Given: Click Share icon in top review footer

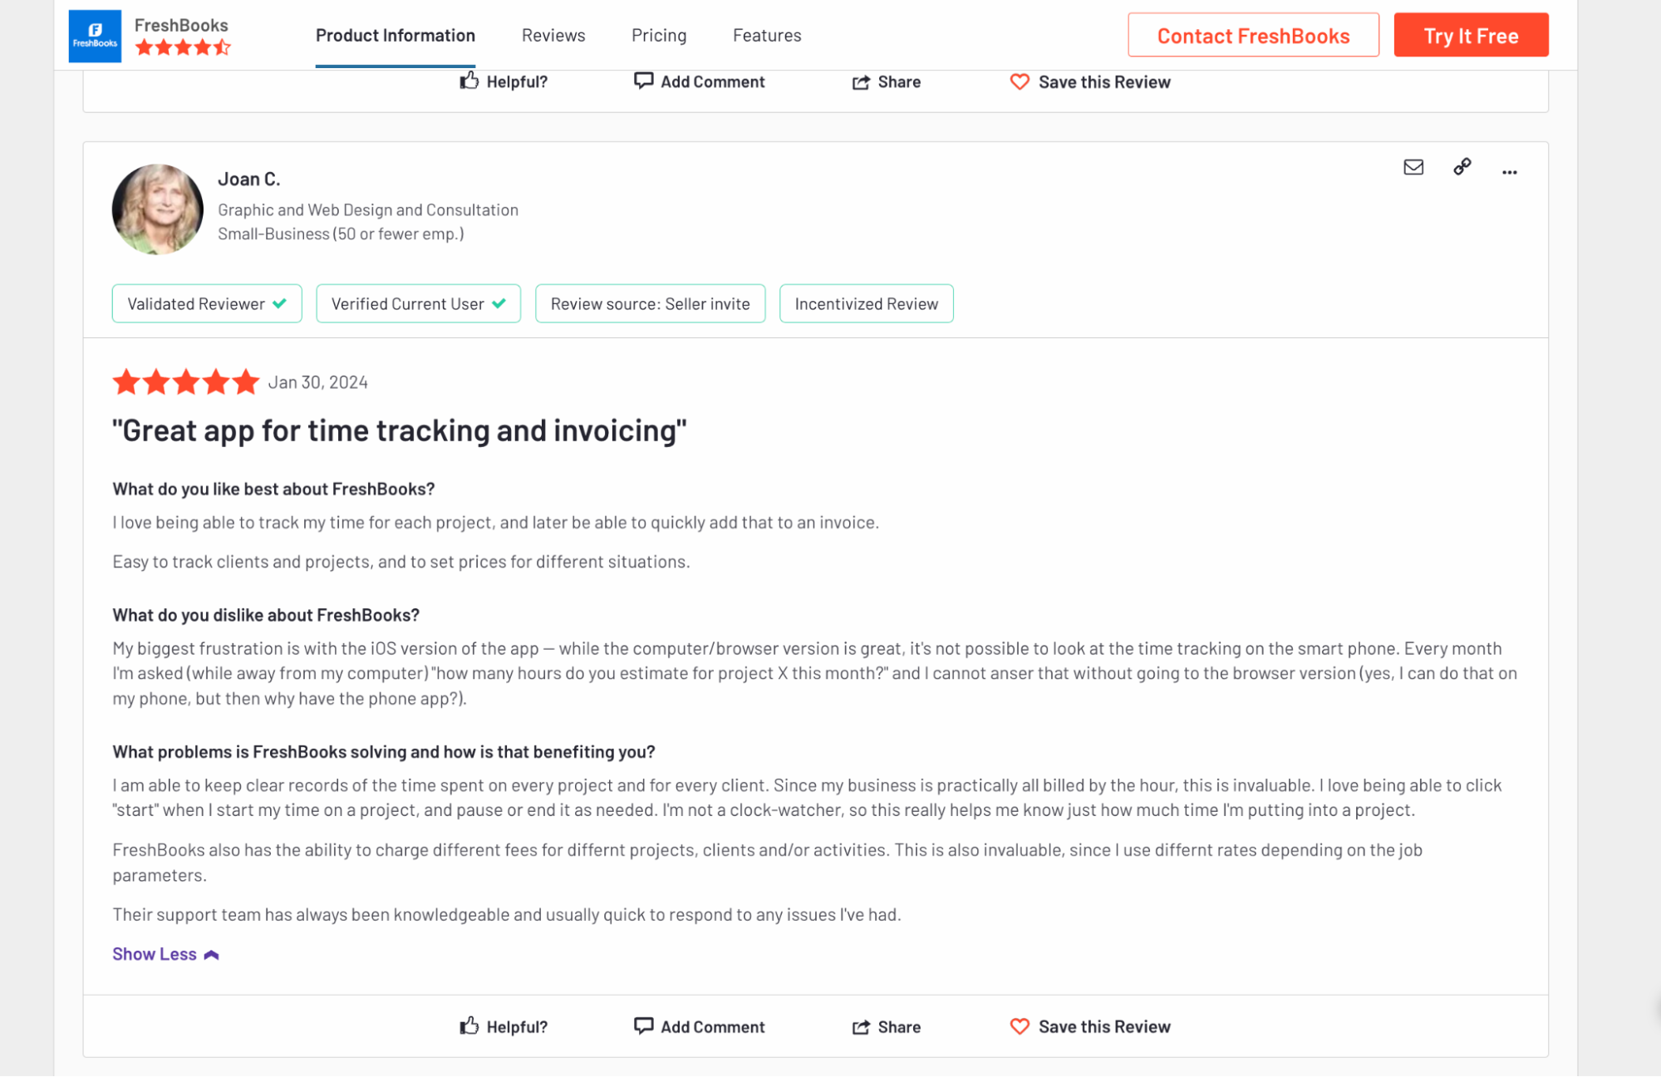Looking at the screenshot, I should 861,82.
